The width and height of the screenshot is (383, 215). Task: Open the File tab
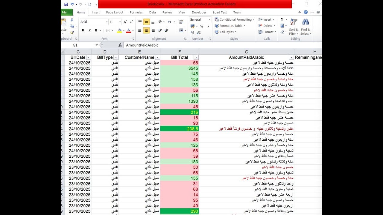click(65, 13)
